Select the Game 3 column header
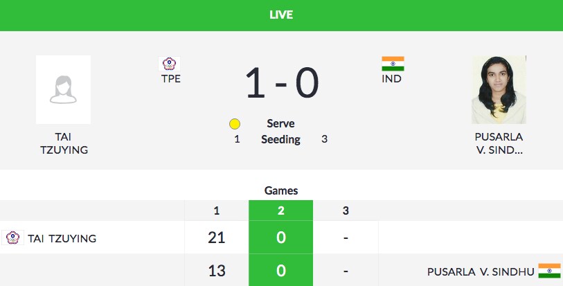Image resolution: width=563 pixels, height=286 pixels. pyautogui.click(x=345, y=211)
